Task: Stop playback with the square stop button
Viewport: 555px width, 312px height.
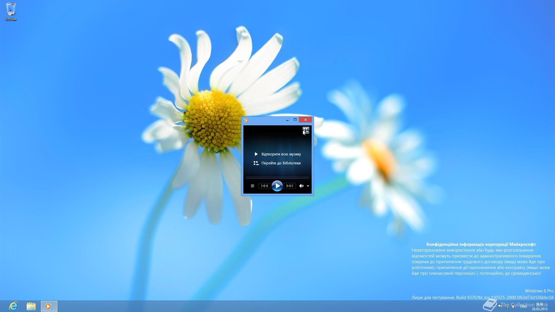Action: pos(252,186)
